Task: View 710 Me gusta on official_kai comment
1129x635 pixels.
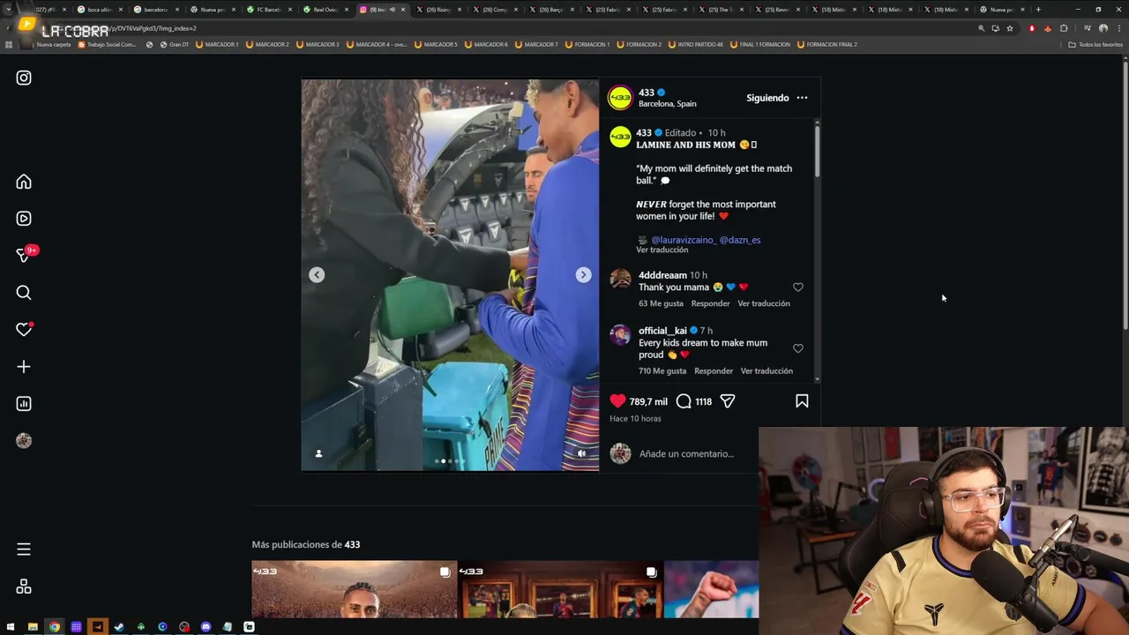Action: pos(662,371)
